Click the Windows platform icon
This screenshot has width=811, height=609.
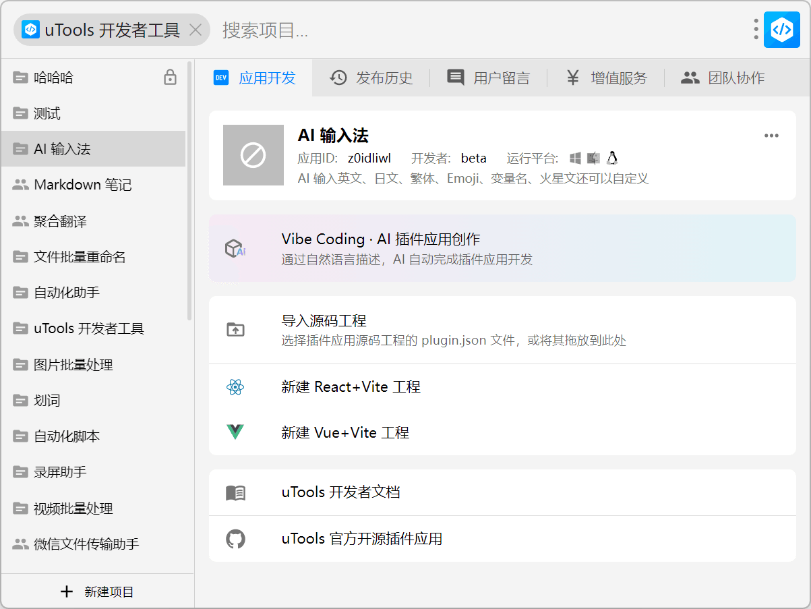point(575,158)
